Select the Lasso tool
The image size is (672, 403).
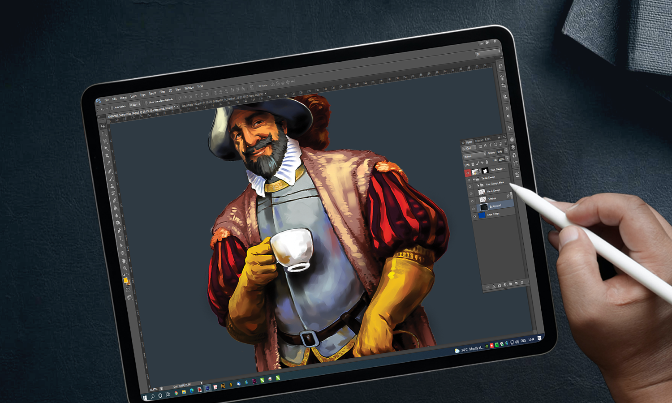coord(105,141)
